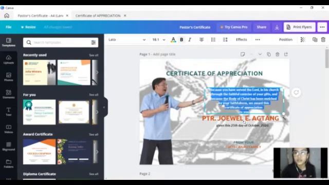The height and width of the screenshot is (185, 329).
Task: Edit the Pastor's Certificate design title
Action: [x=195, y=27]
